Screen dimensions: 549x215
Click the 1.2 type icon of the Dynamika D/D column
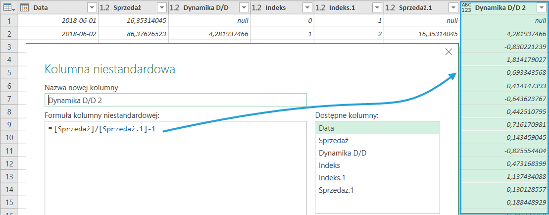(x=174, y=7)
